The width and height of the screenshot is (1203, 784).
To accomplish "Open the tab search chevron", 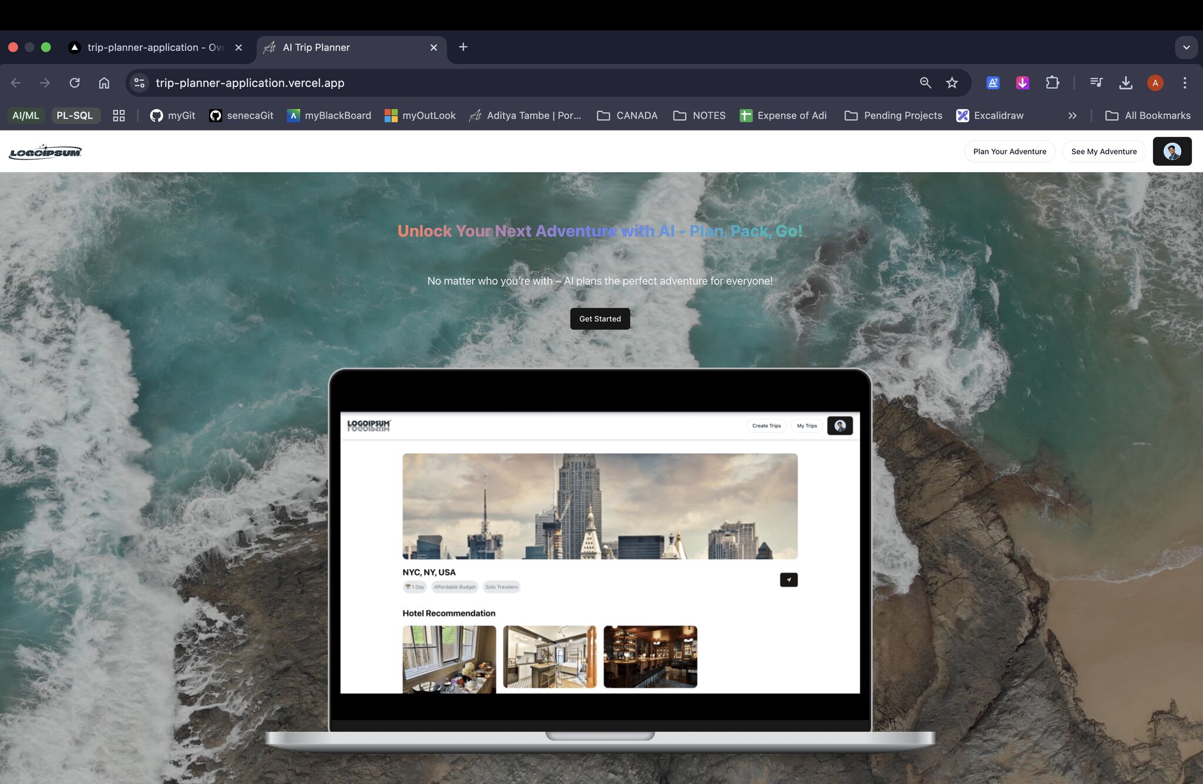I will pos(1187,47).
